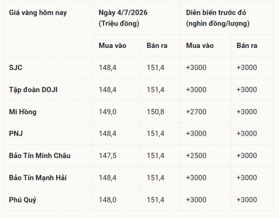Select the Mi Hồng row label
Viewport: 279px width, 218px height.
tap(23, 112)
